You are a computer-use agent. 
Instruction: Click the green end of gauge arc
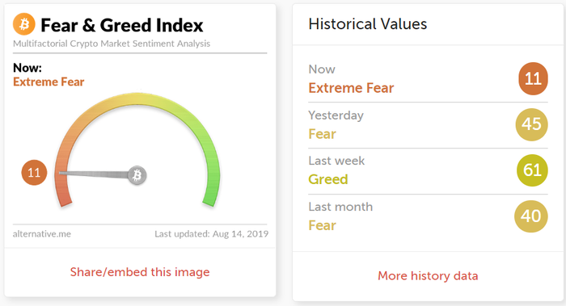coord(210,199)
